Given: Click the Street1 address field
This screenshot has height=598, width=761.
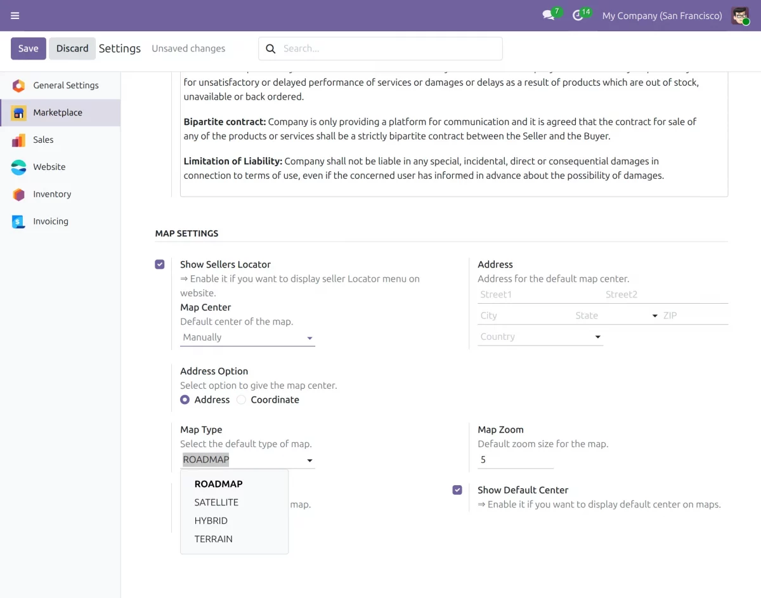Looking at the screenshot, I should [540, 295].
